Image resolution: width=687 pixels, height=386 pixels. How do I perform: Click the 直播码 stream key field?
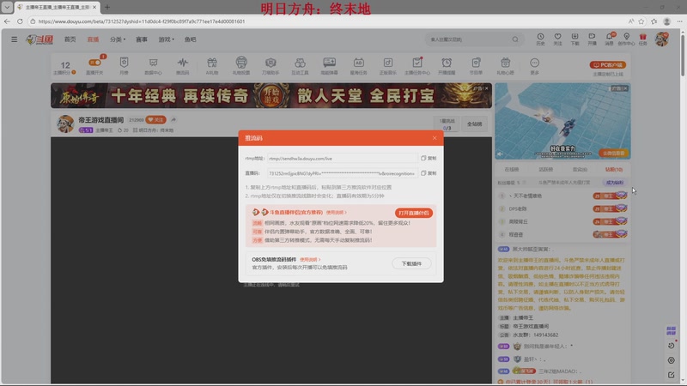click(342, 173)
